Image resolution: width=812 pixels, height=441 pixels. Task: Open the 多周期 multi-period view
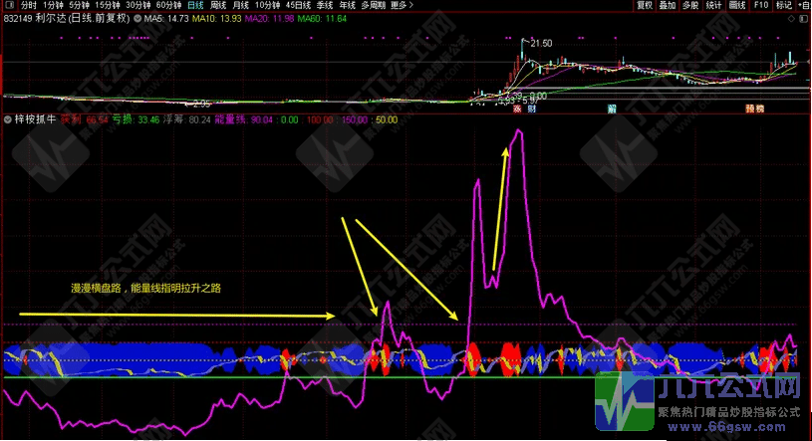[x=373, y=5]
